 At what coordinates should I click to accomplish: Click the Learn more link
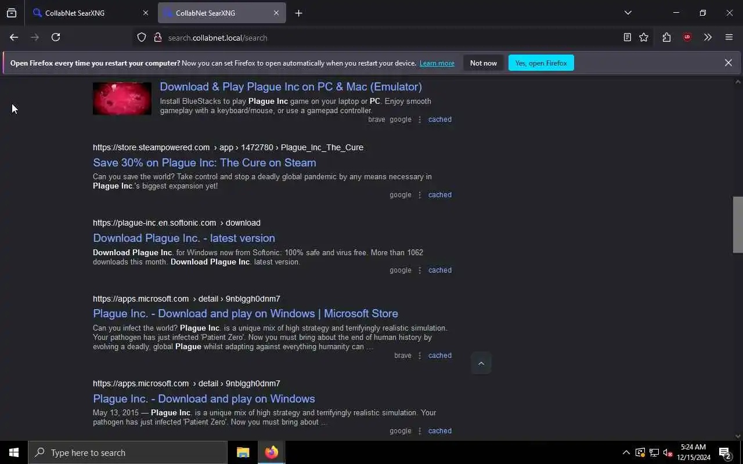(x=437, y=63)
